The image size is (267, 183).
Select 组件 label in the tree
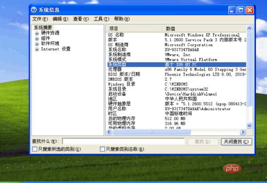(45, 38)
